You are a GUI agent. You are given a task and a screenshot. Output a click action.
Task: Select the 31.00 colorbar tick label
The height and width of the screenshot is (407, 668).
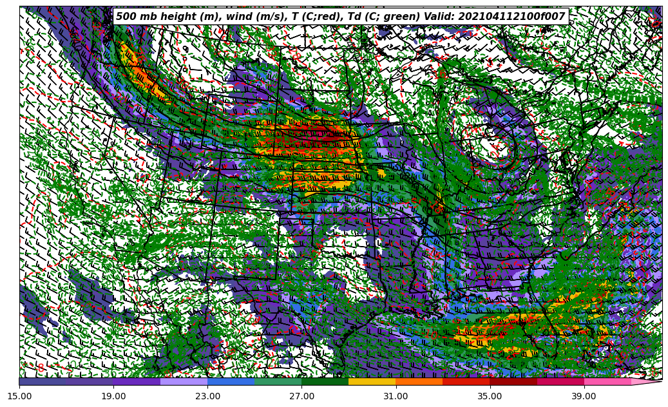point(396,396)
